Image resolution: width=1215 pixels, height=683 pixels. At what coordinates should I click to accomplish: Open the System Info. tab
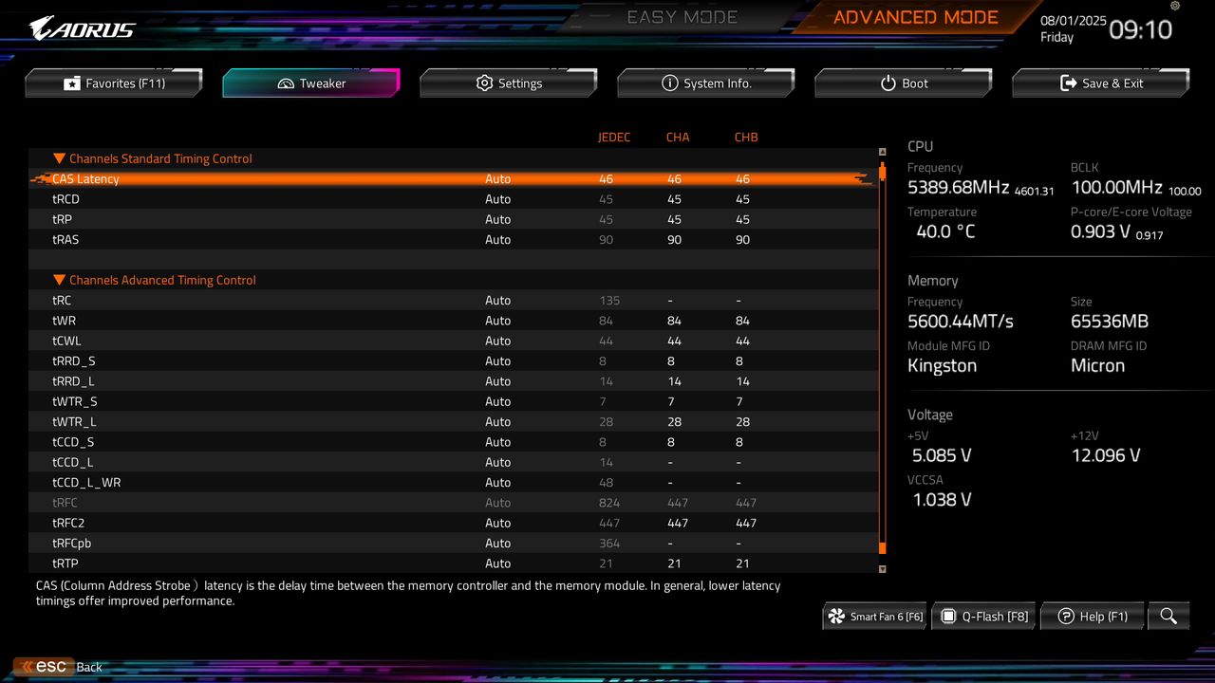click(x=706, y=83)
